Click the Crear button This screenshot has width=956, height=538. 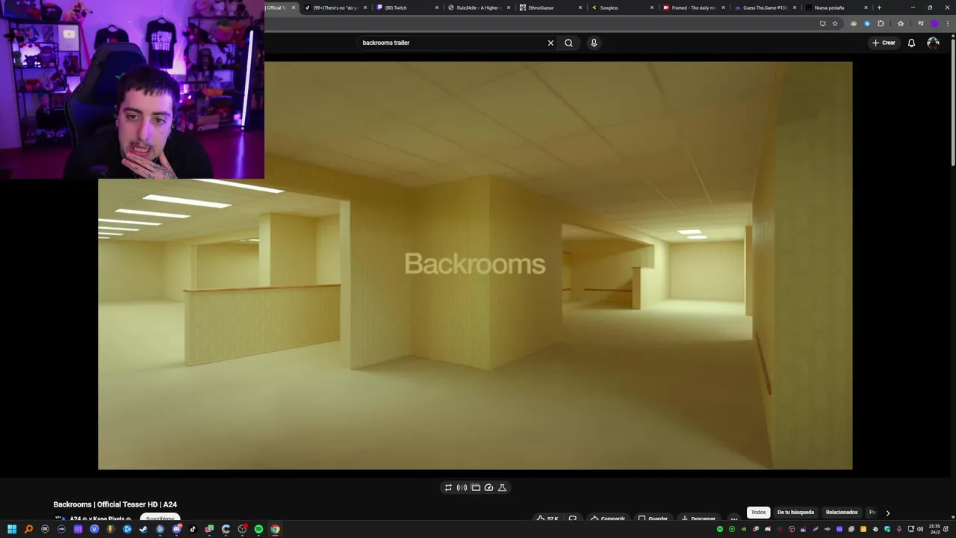(884, 43)
